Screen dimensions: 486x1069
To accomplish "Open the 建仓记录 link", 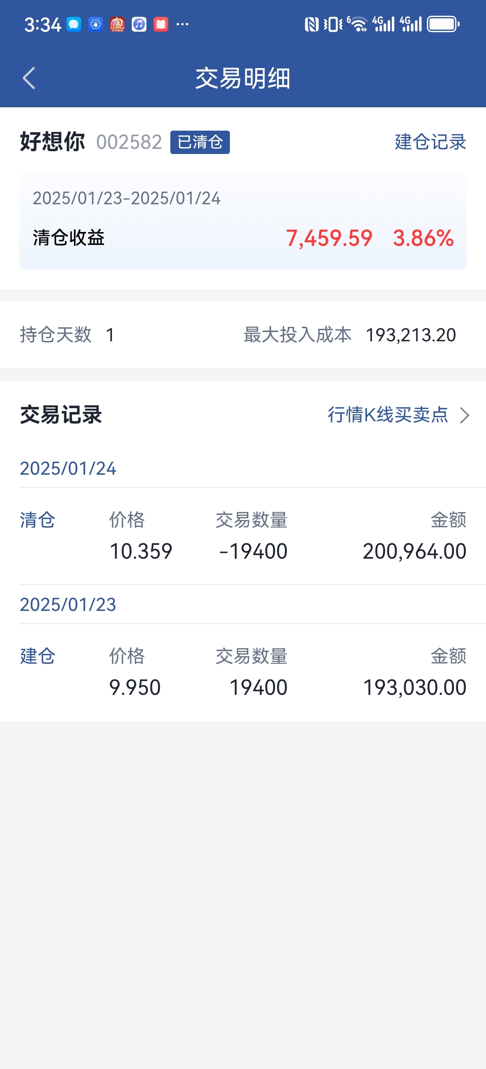I will (x=430, y=142).
